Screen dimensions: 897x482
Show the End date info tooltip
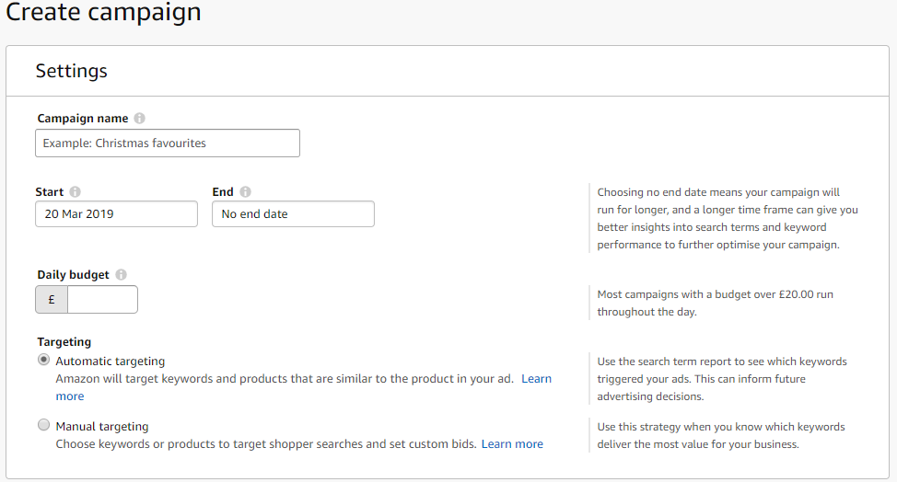click(245, 192)
